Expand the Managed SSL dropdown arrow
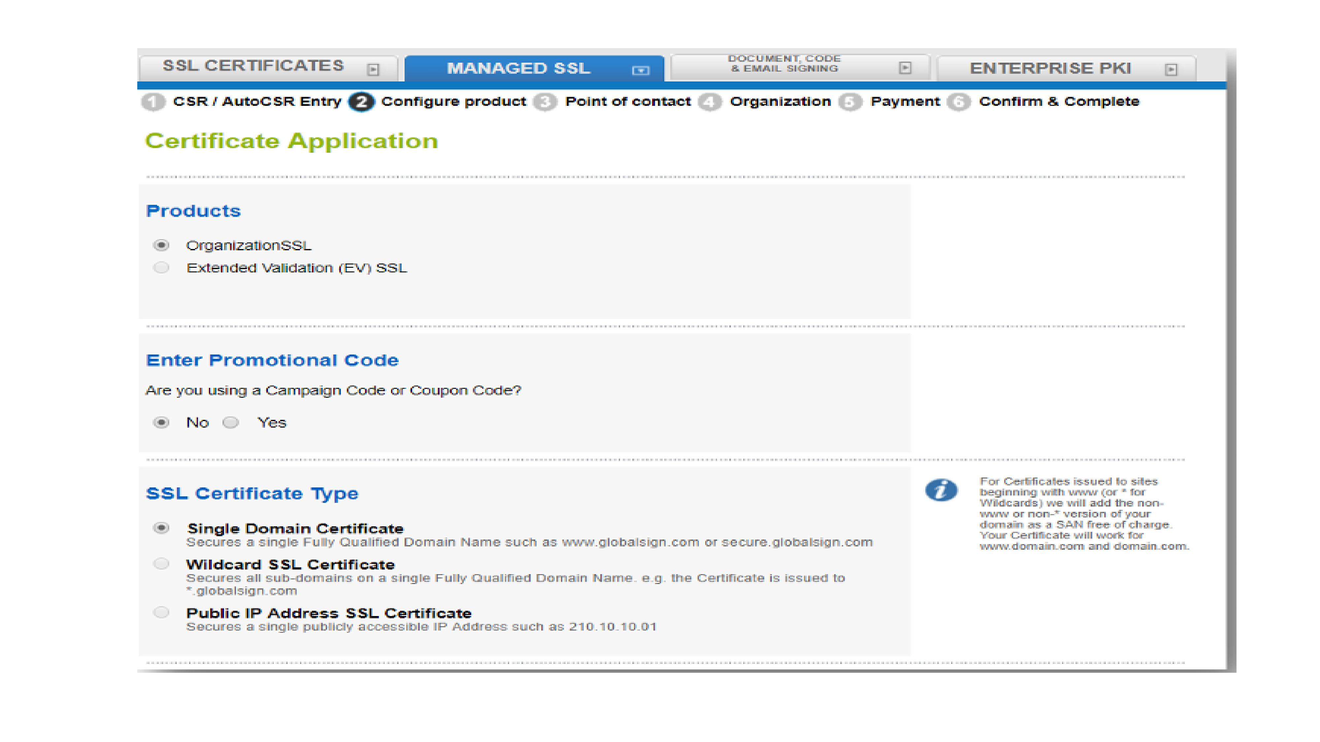The width and height of the screenshot is (1320, 742). 641,70
